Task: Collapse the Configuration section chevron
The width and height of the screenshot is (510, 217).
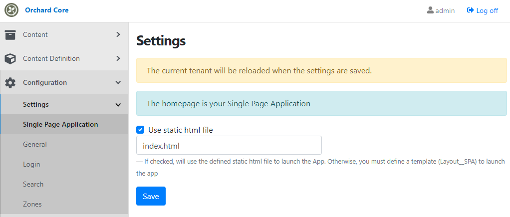Action: [x=118, y=83]
